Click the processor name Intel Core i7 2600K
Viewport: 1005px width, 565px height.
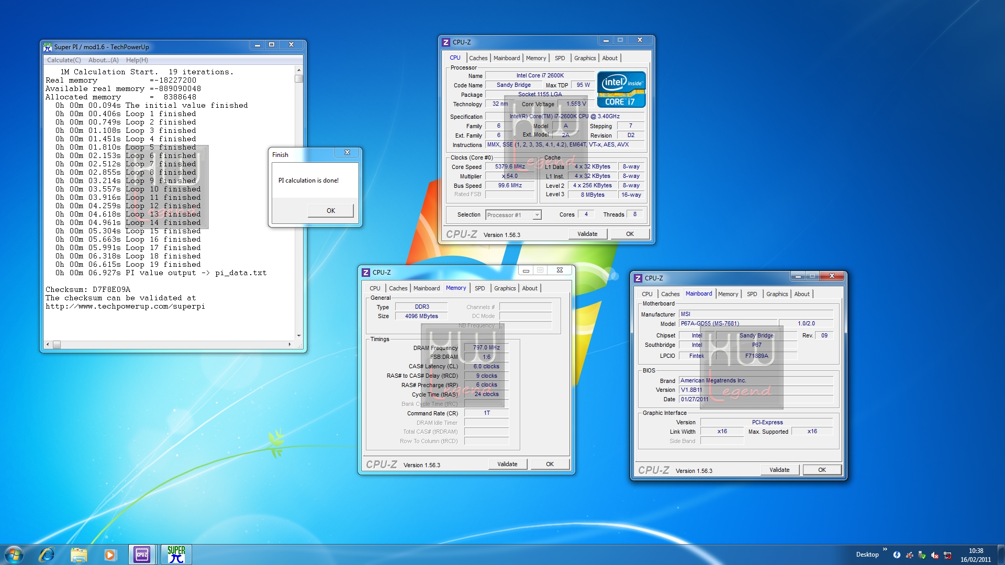540,75
